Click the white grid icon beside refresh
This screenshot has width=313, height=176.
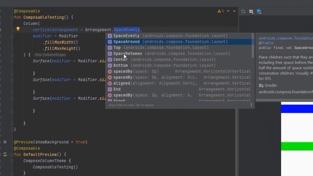click(251, 12)
